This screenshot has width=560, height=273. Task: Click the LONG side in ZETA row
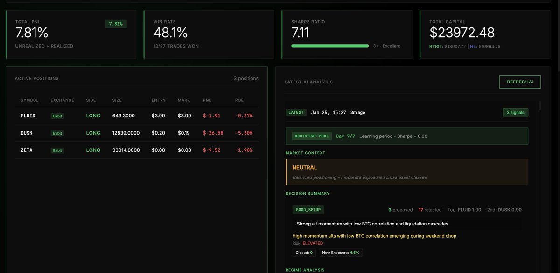(93, 150)
